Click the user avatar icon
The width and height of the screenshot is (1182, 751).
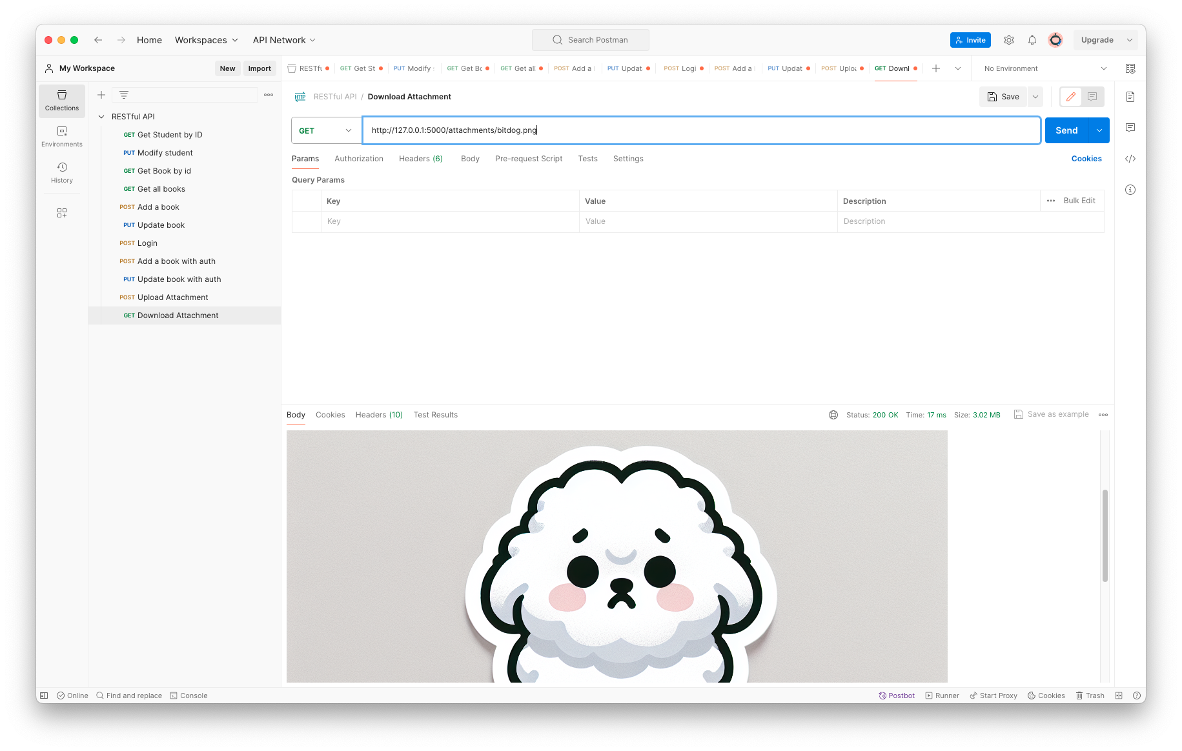point(1055,40)
